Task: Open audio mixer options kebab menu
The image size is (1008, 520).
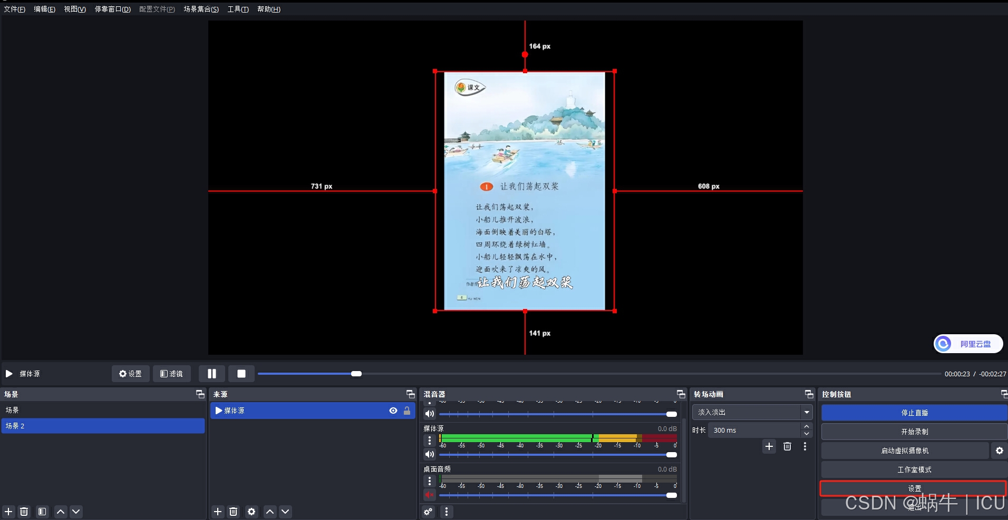Action: 446,511
